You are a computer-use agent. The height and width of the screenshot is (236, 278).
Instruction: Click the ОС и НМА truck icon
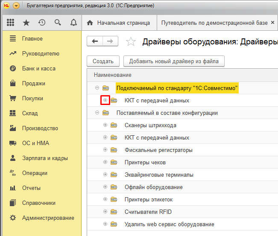point(13,143)
